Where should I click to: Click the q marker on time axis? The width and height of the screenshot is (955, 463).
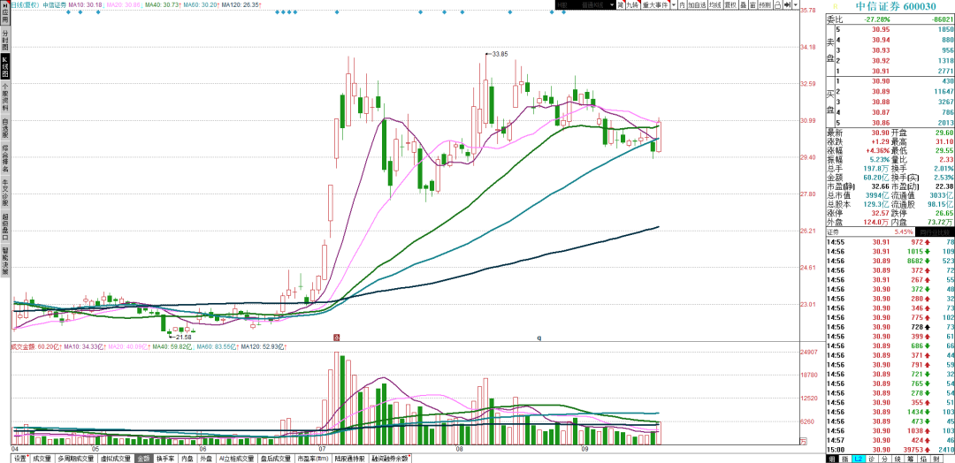539,337
